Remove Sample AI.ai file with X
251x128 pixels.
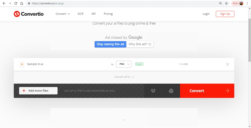coord(227,64)
